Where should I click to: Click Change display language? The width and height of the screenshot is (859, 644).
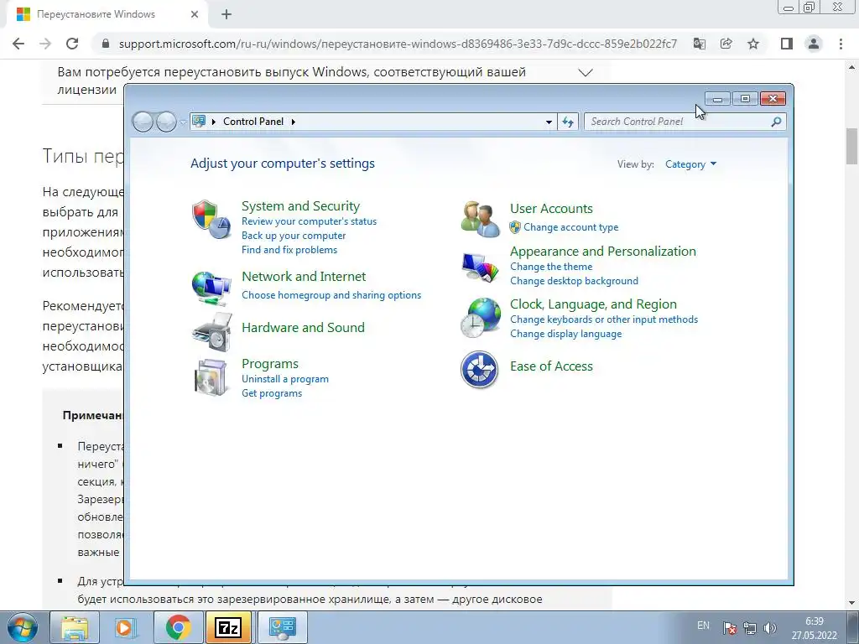coord(566,334)
